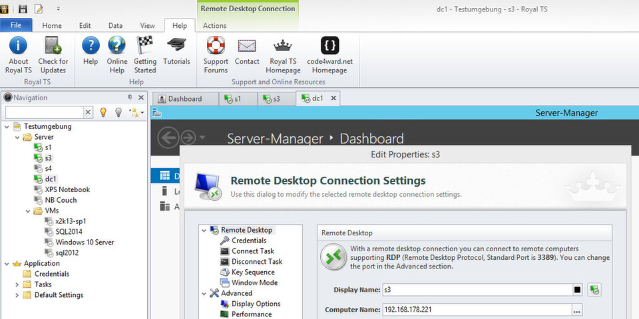The image size is (639, 319).
Task: Collapse the Testumgebung document node
Action: coord(7,126)
